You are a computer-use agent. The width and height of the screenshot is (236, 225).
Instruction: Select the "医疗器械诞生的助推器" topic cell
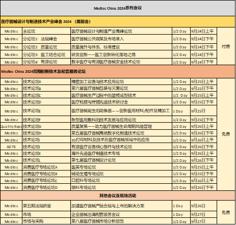pos(121,111)
